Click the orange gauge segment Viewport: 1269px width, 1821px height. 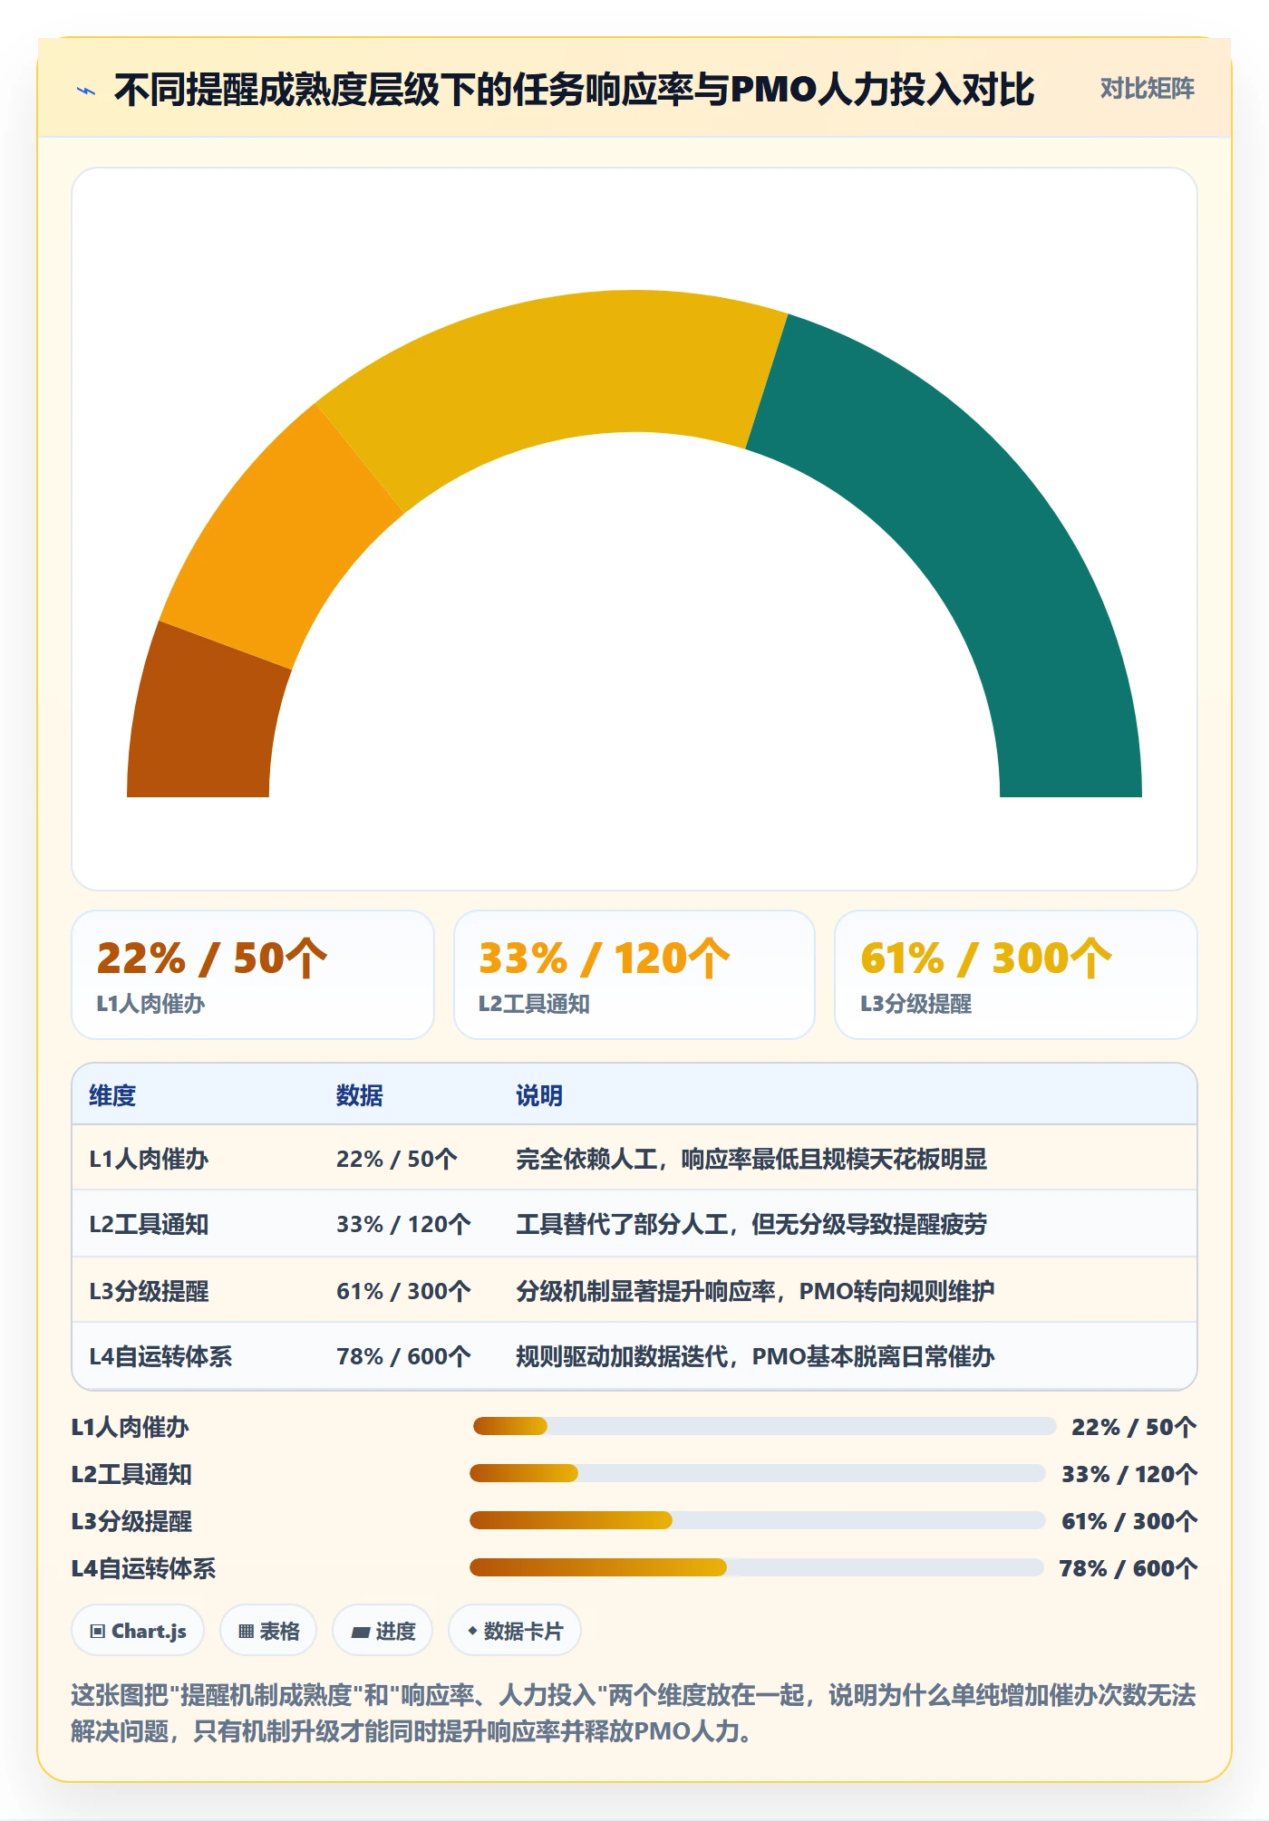[276, 539]
